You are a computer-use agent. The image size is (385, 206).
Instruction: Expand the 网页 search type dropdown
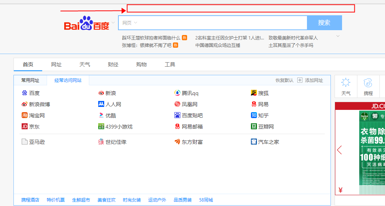click(130, 23)
